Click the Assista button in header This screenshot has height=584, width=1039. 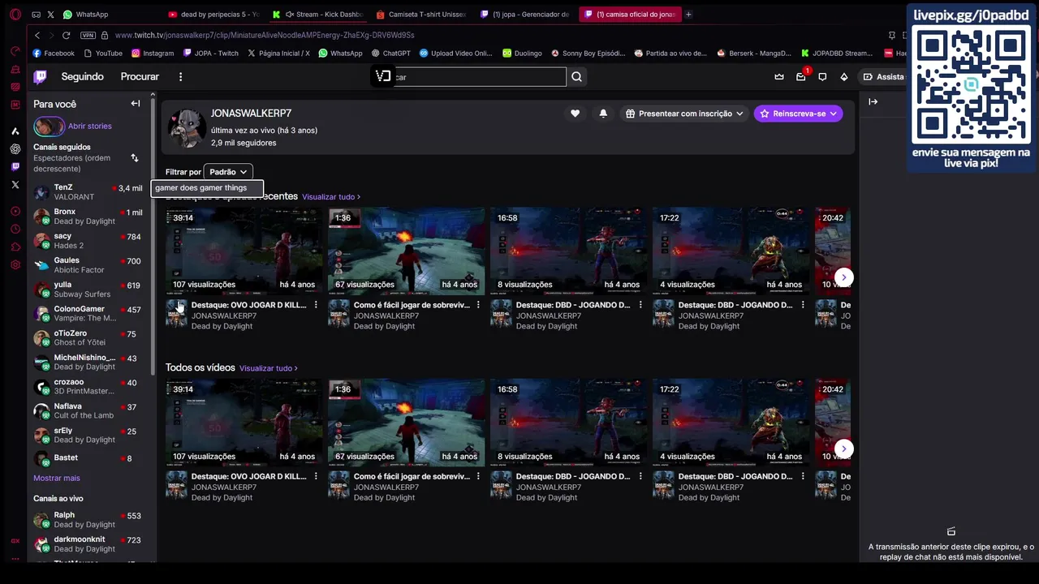(883, 76)
